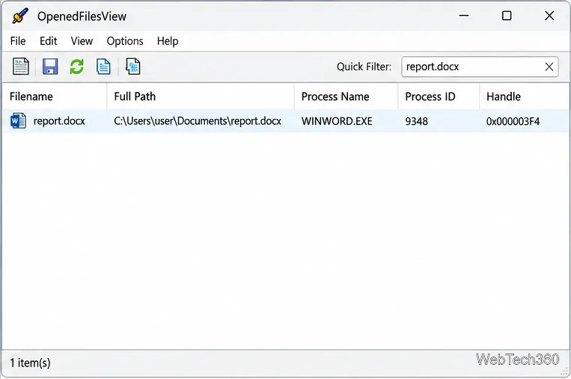Click the WINWORD.EXE process name cell

[337, 121]
